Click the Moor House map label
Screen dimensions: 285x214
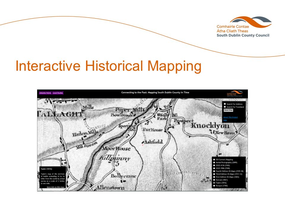click(116, 148)
